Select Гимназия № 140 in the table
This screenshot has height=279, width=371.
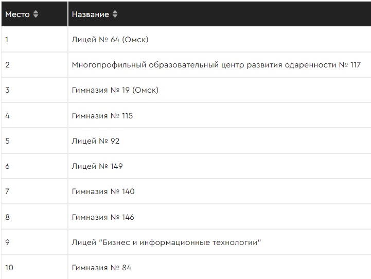point(103,191)
